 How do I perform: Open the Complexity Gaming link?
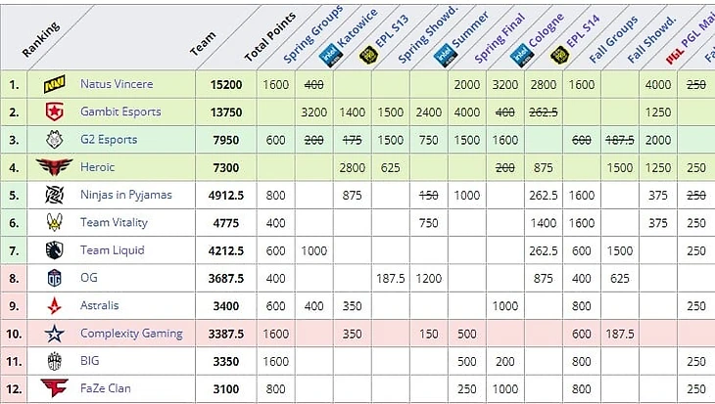(131, 334)
